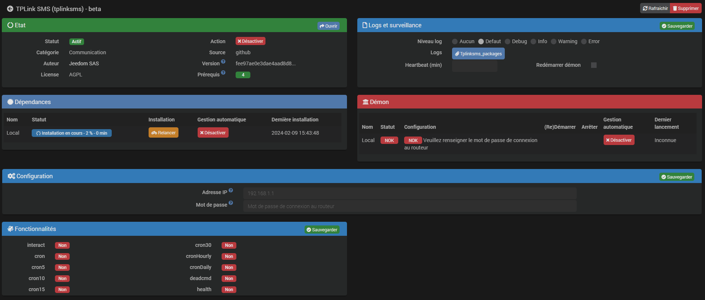This screenshot has width=705, height=300.
Task: Click the installation progress status badge
Action: tap(72, 133)
